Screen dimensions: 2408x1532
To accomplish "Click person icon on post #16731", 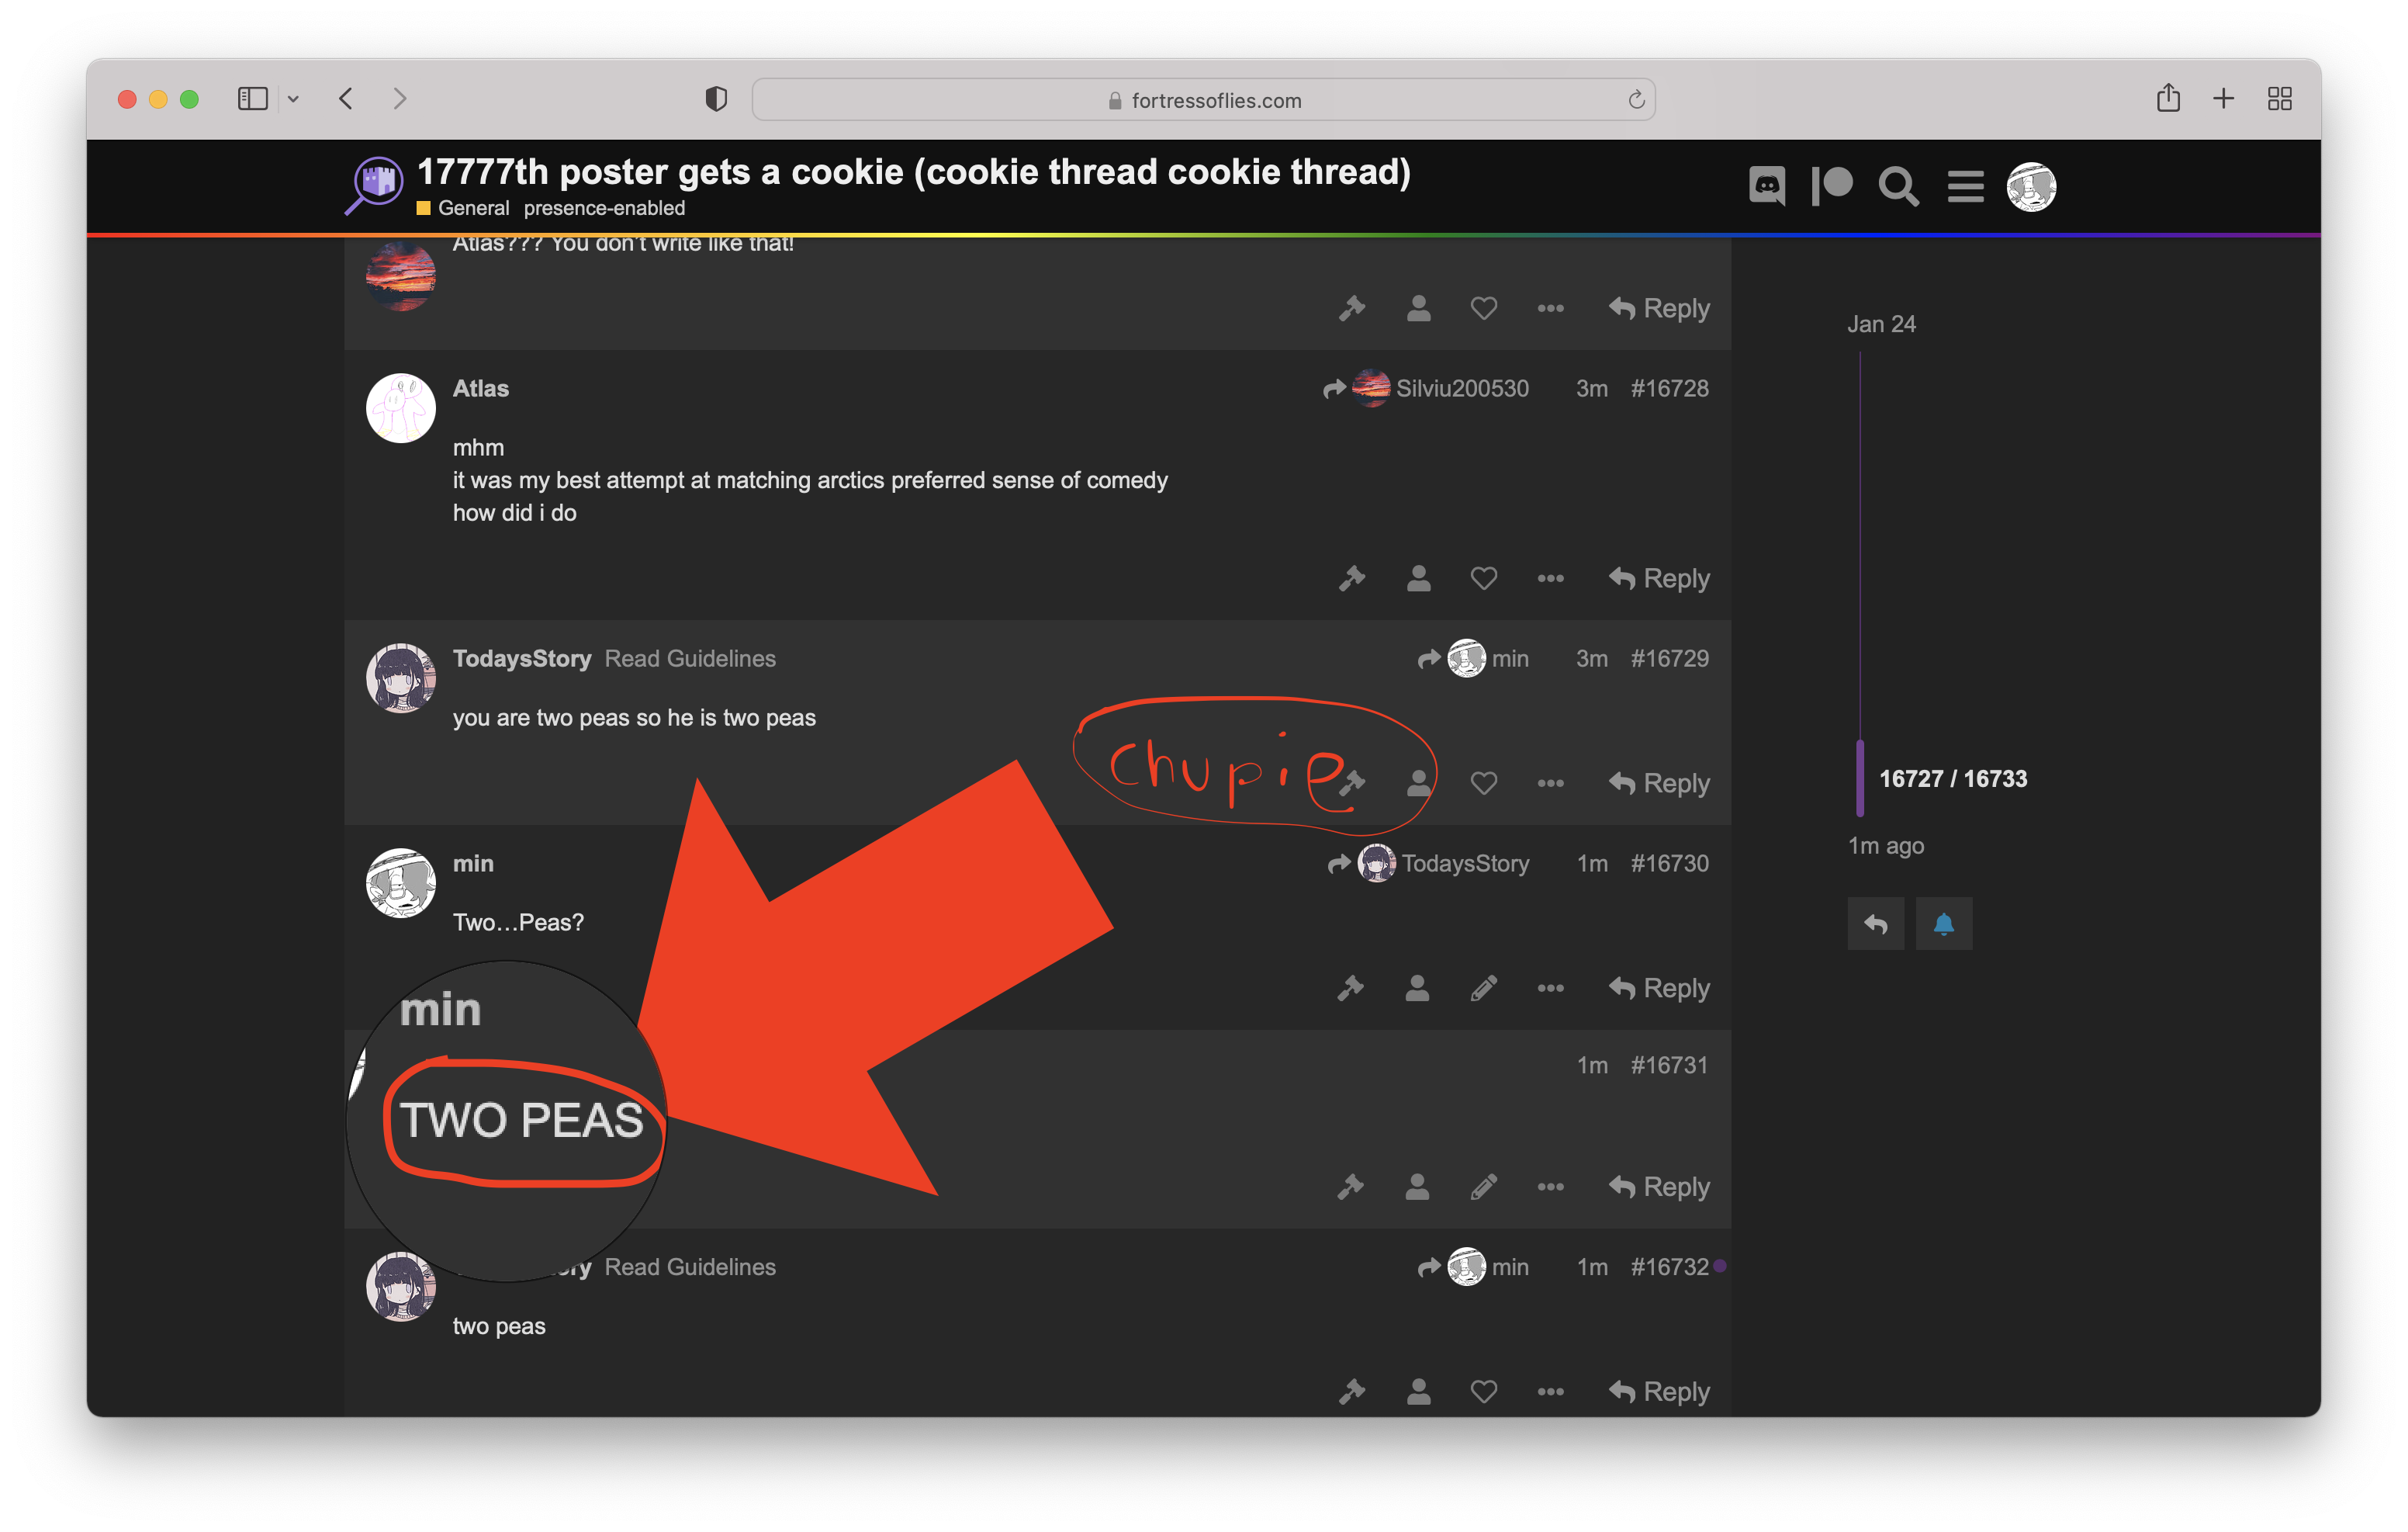I will click(x=1417, y=1187).
